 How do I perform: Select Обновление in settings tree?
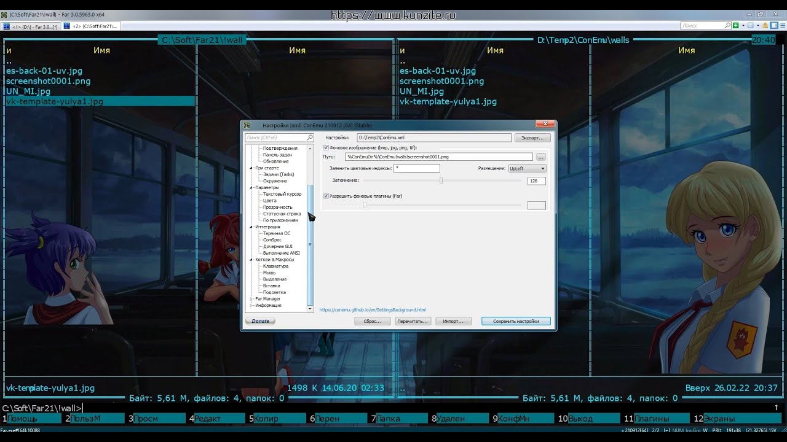click(276, 161)
